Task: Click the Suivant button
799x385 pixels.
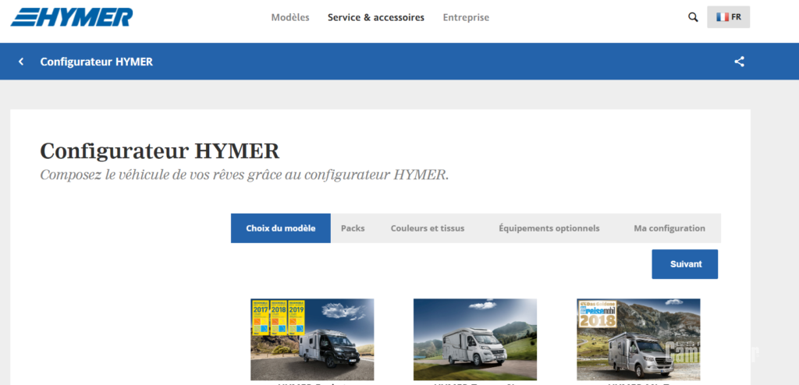Action: [x=685, y=264]
